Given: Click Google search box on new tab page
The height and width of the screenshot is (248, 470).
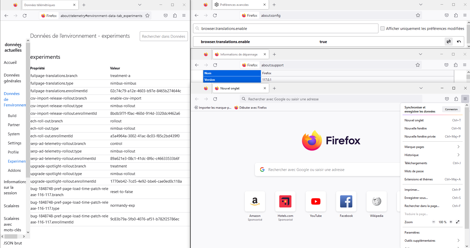Looking at the screenshot, I should 327,170.
